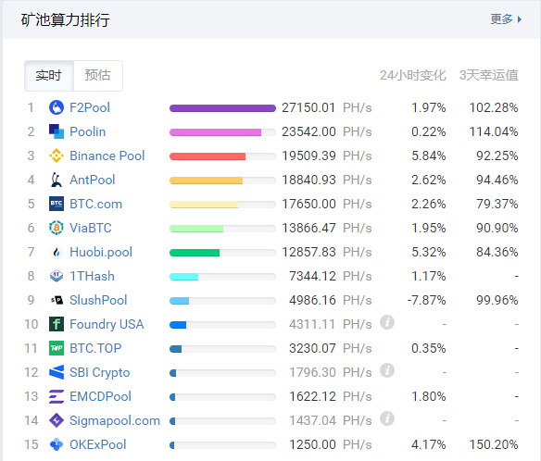This screenshot has height=461, width=541.
Task: Click the AntPool logo icon
Action: pyautogui.click(x=57, y=180)
